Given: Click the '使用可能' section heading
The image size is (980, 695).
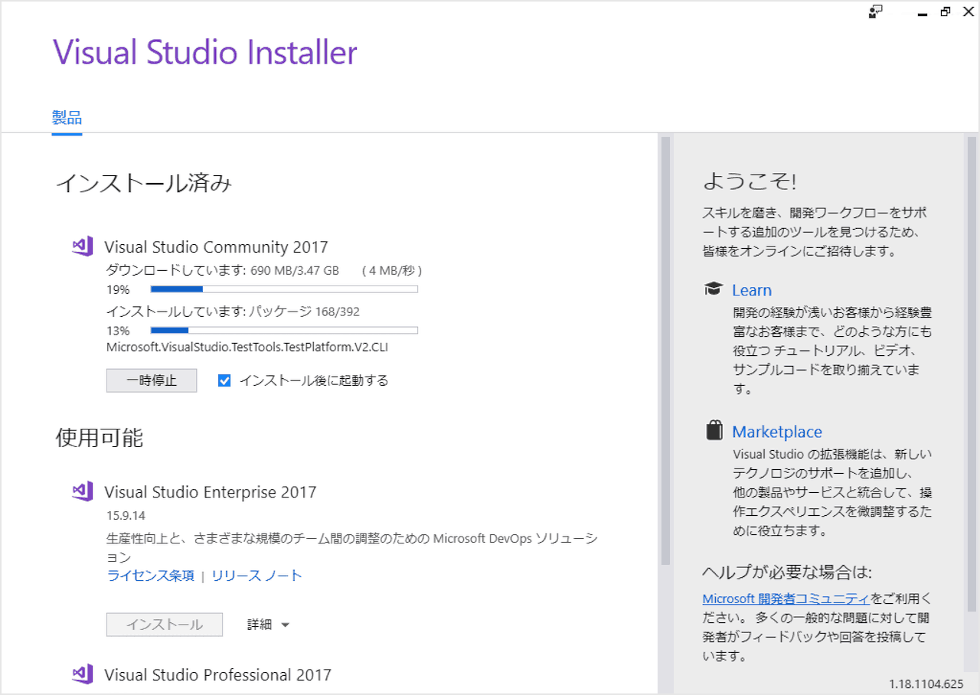Looking at the screenshot, I should point(100,437).
